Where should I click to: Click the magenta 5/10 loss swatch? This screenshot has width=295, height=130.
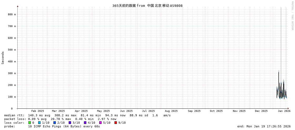pyautogui.click(x=100, y=123)
